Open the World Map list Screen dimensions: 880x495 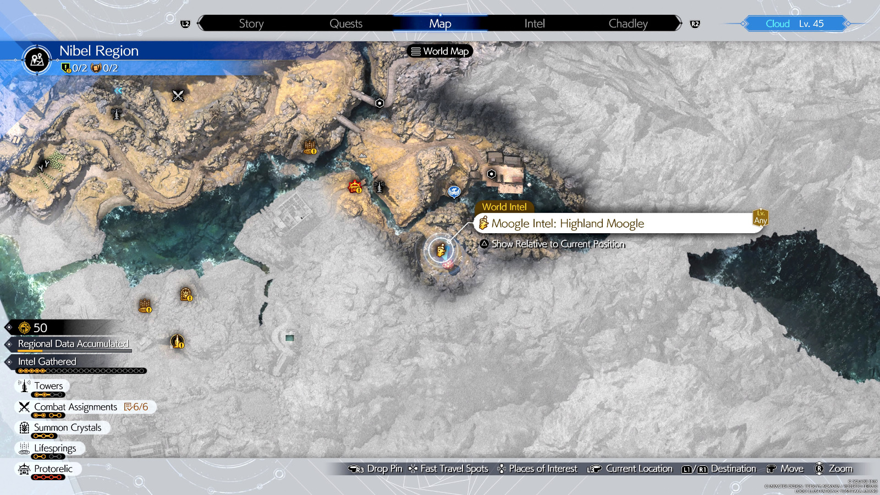440,51
